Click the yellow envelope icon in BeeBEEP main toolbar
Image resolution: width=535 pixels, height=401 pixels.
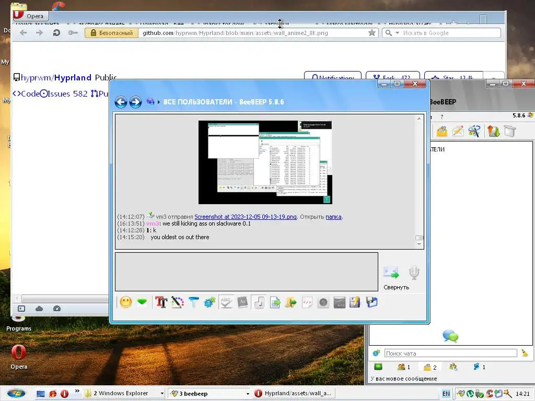click(x=442, y=131)
